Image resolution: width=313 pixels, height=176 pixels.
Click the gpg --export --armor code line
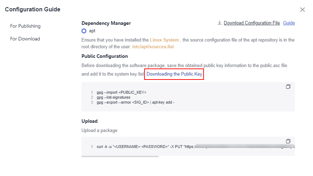point(136,103)
